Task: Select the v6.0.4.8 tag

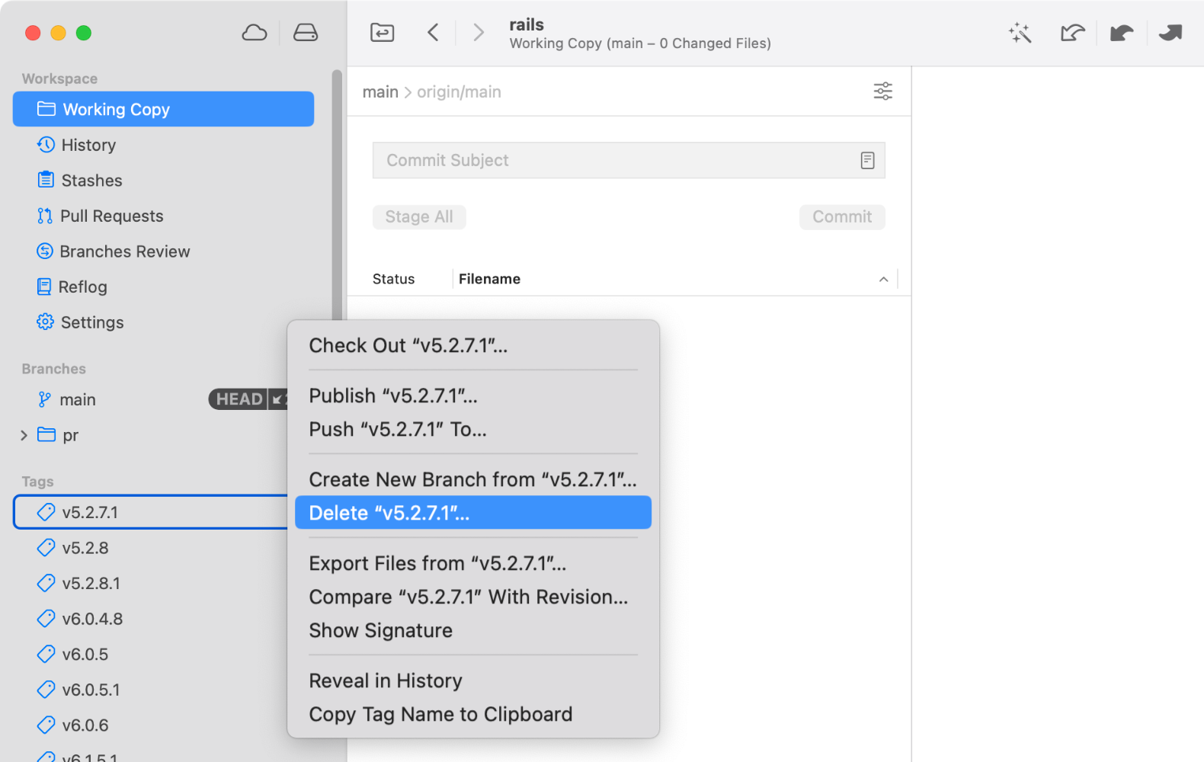Action: click(x=92, y=619)
